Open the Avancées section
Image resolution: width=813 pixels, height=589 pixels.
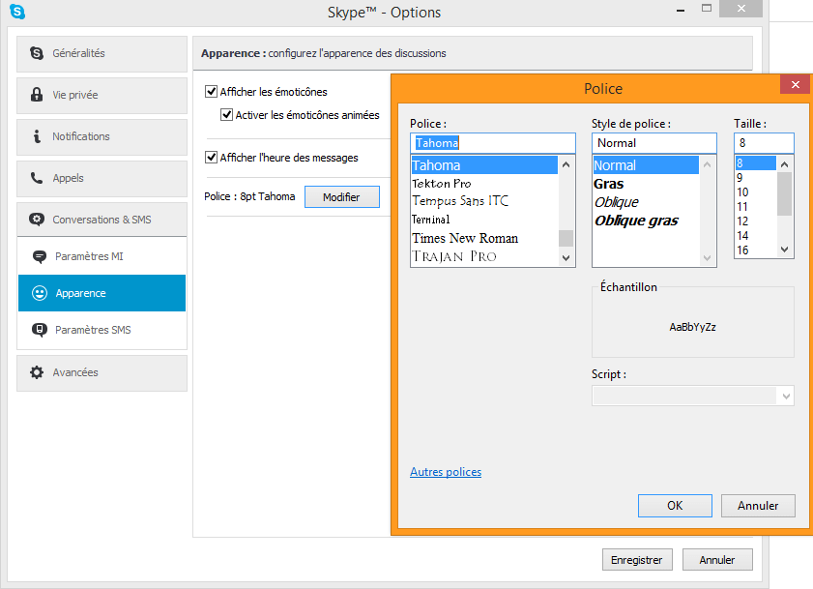pos(102,372)
